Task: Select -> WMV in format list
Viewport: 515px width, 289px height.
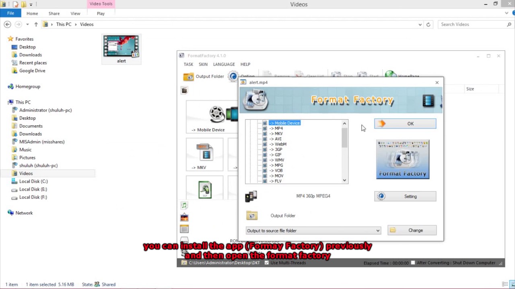Action: [x=277, y=160]
